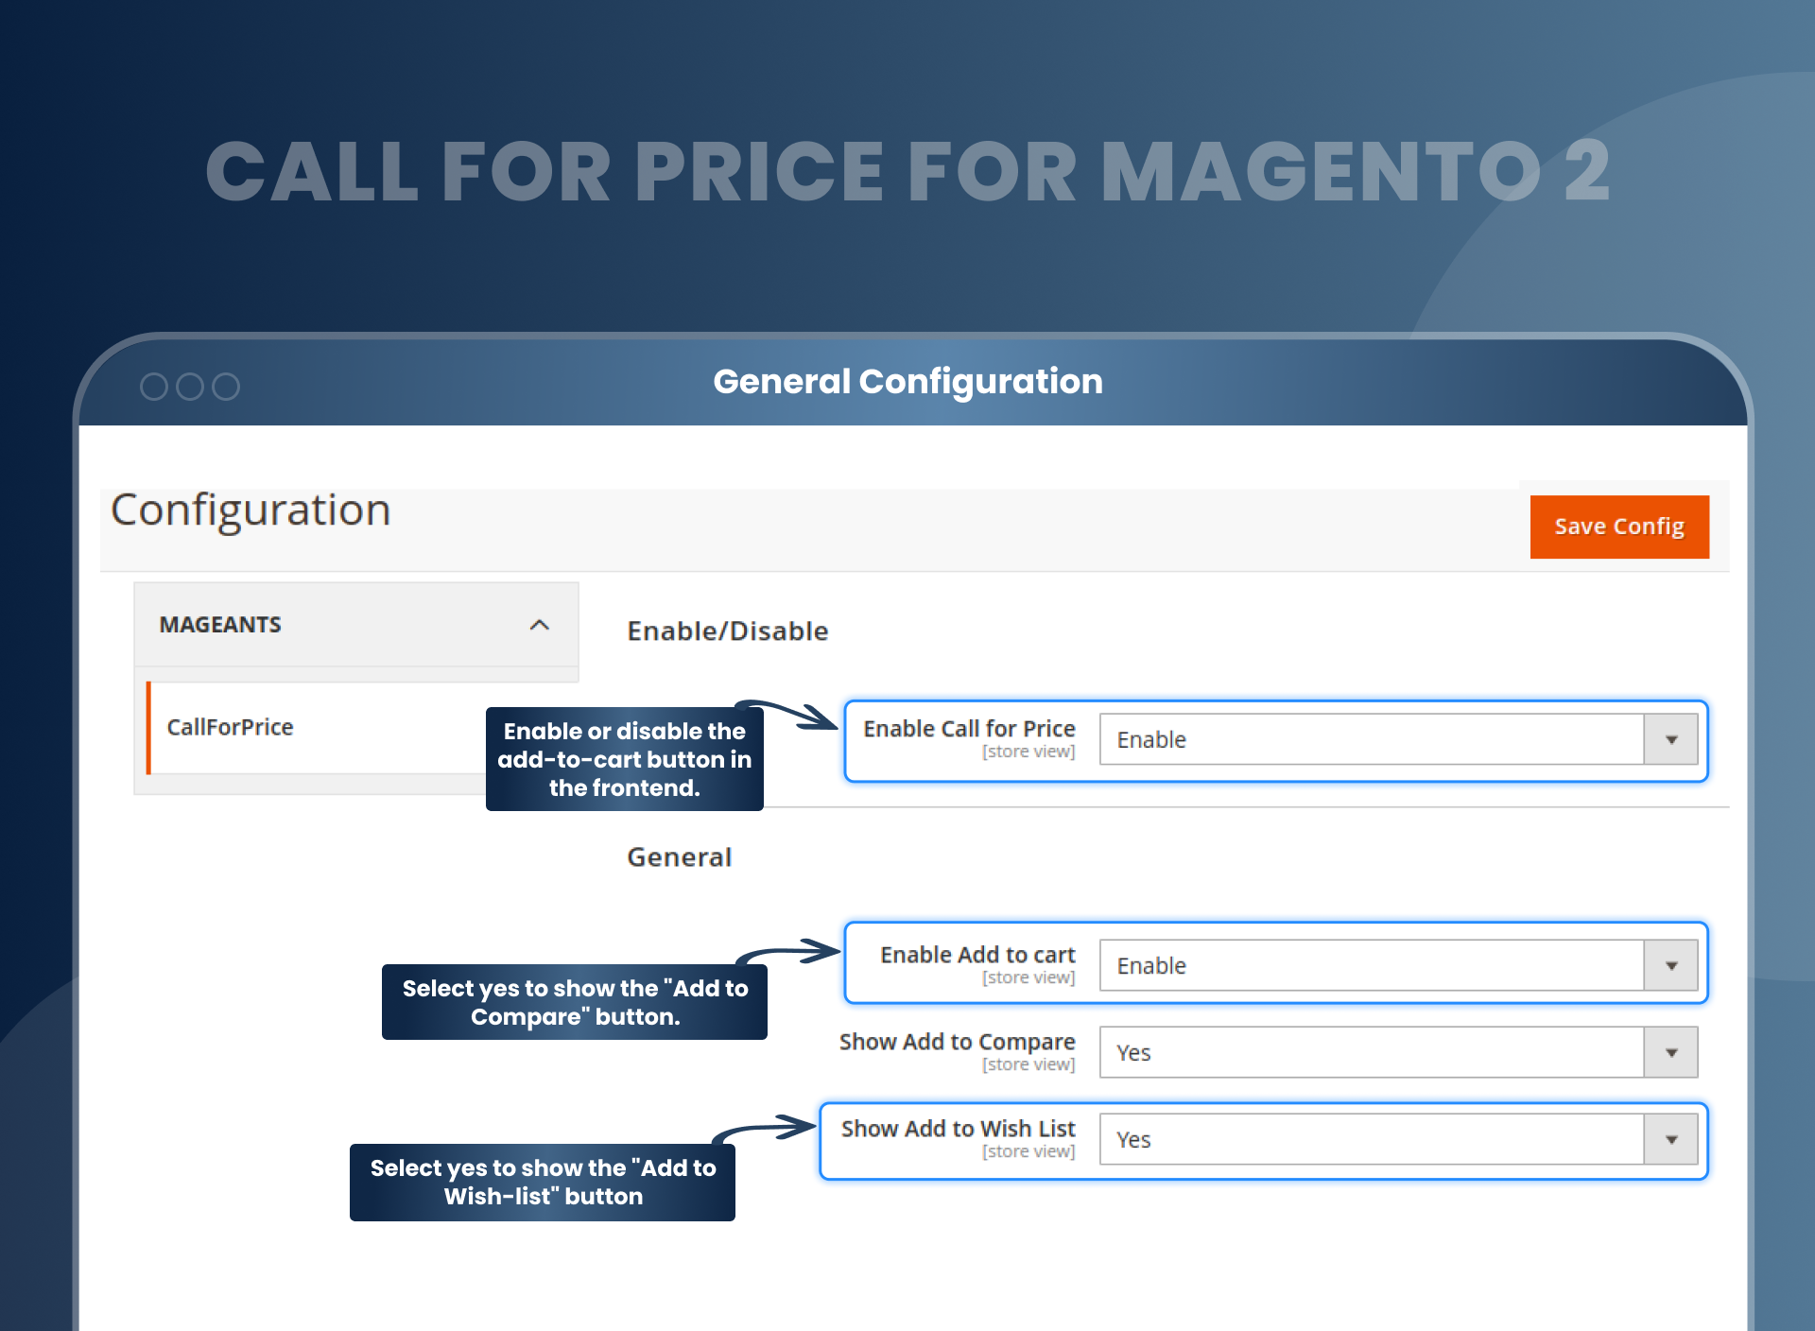Open the Show Add to Wish List dropdown arrow
Viewport: 1815px width, 1331px height.
[x=1670, y=1139]
